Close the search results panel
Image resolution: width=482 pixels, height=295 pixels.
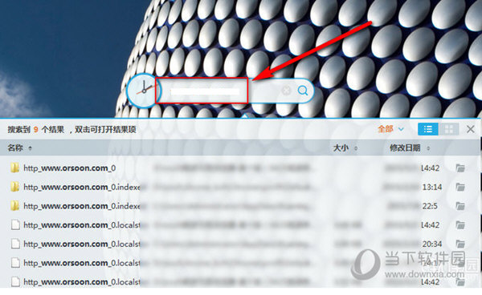pyautogui.click(x=470, y=129)
